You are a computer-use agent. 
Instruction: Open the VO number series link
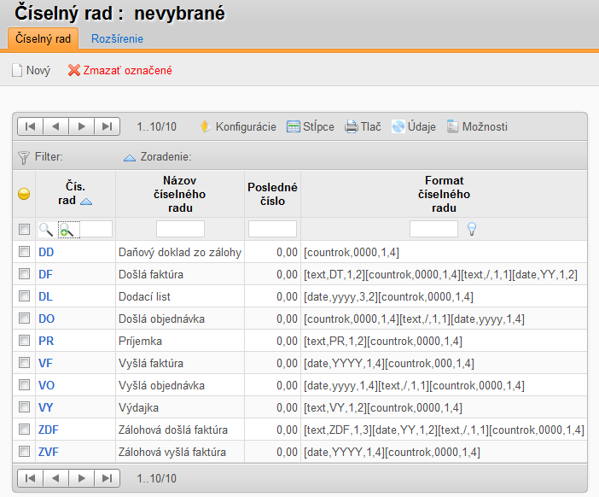(47, 385)
